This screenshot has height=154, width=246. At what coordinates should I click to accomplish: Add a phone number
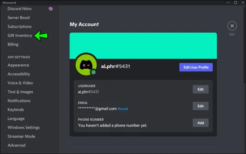tap(200, 123)
